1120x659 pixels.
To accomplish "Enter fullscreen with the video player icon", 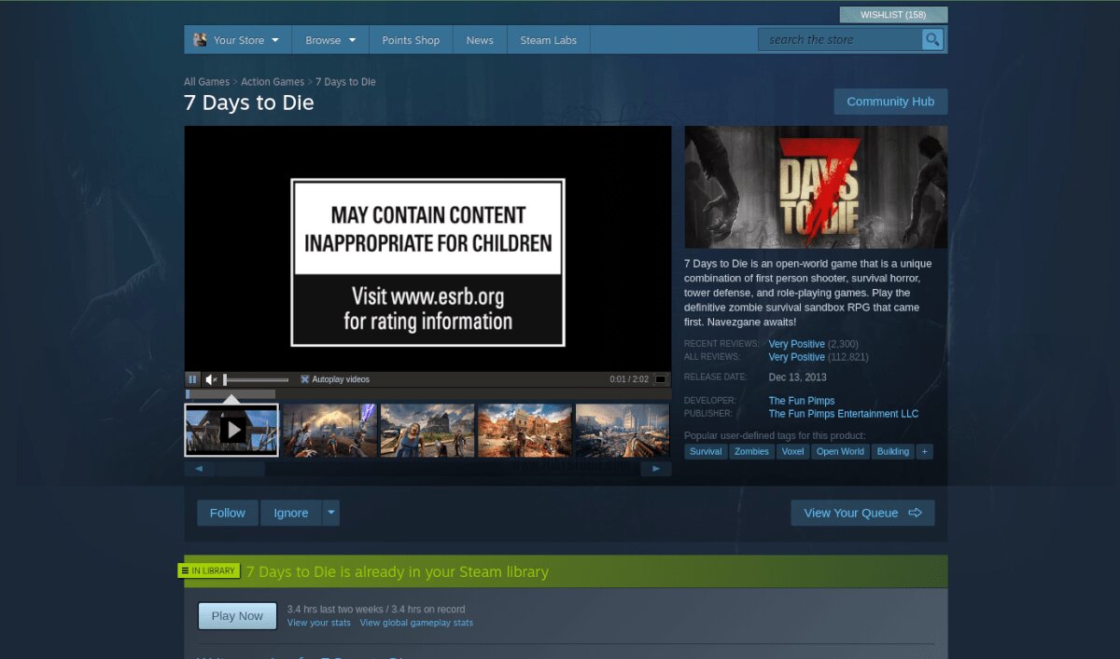I will [x=661, y=379].
